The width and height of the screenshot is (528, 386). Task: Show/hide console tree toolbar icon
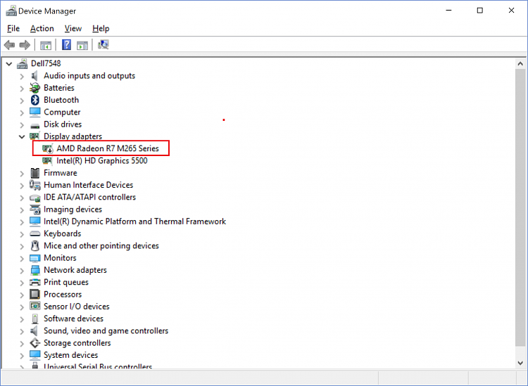(x=46, y=45)
